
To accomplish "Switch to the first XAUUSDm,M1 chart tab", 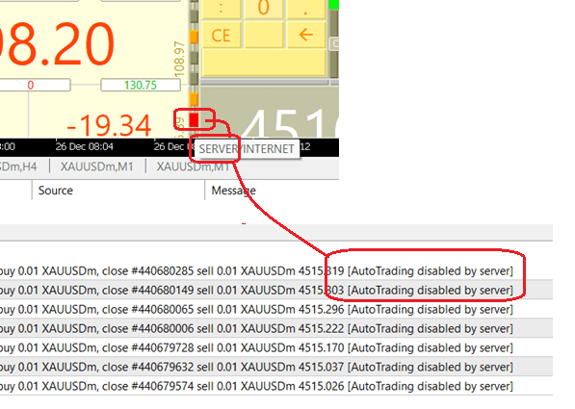I will pos(97,166).
